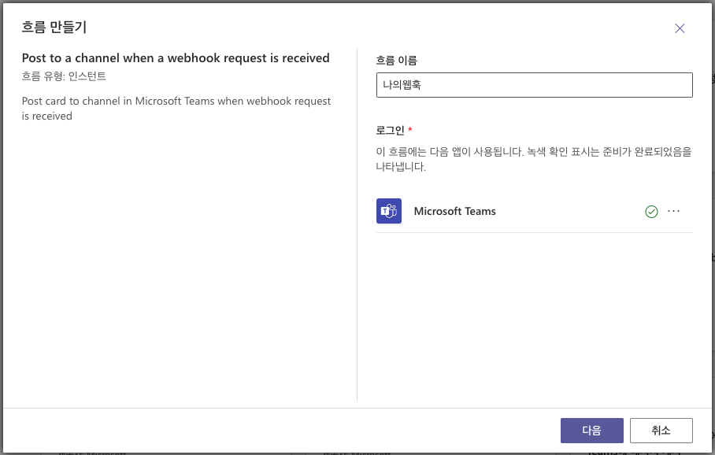Open the three-dot menu for Microsoft Teams
The image size is (715, 455).
click(673, 211)
